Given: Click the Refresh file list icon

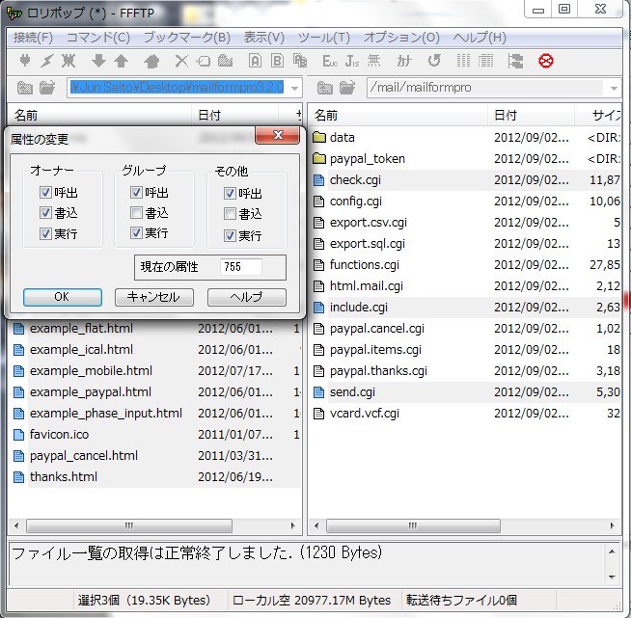Looking at the screenshot, I should point(434,61).
